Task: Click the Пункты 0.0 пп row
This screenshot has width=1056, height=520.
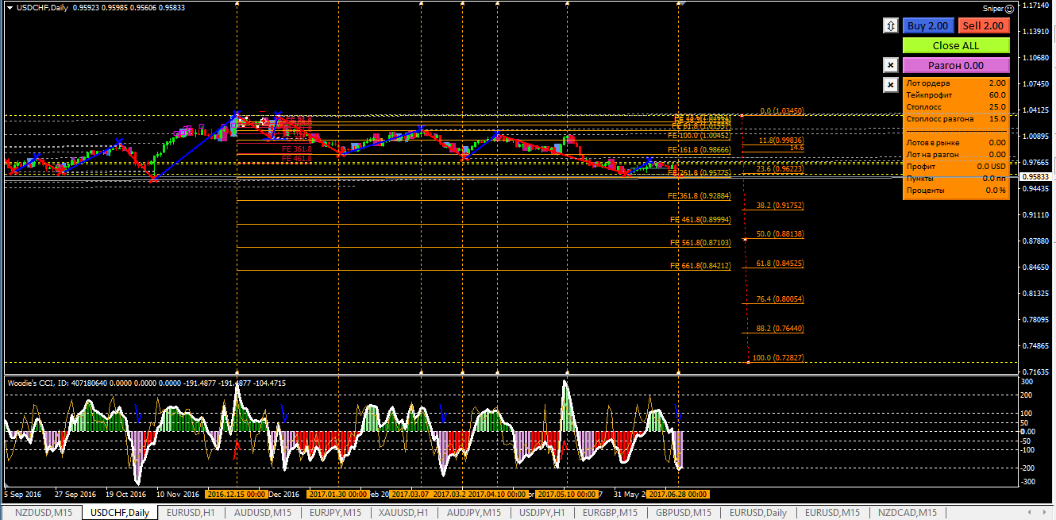Action: [956, 178]
